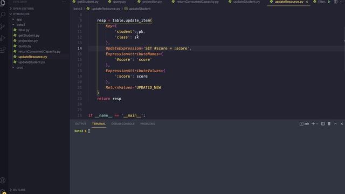Open returnConsumedCapacity.py in the explorer
This screenshot has height=194, width=345.
point(39,52)
